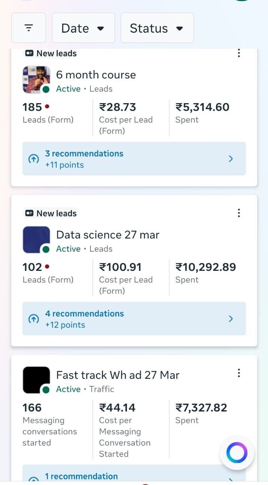
Task: Open more options for Data science 27 mar
Action: (239, 213)
